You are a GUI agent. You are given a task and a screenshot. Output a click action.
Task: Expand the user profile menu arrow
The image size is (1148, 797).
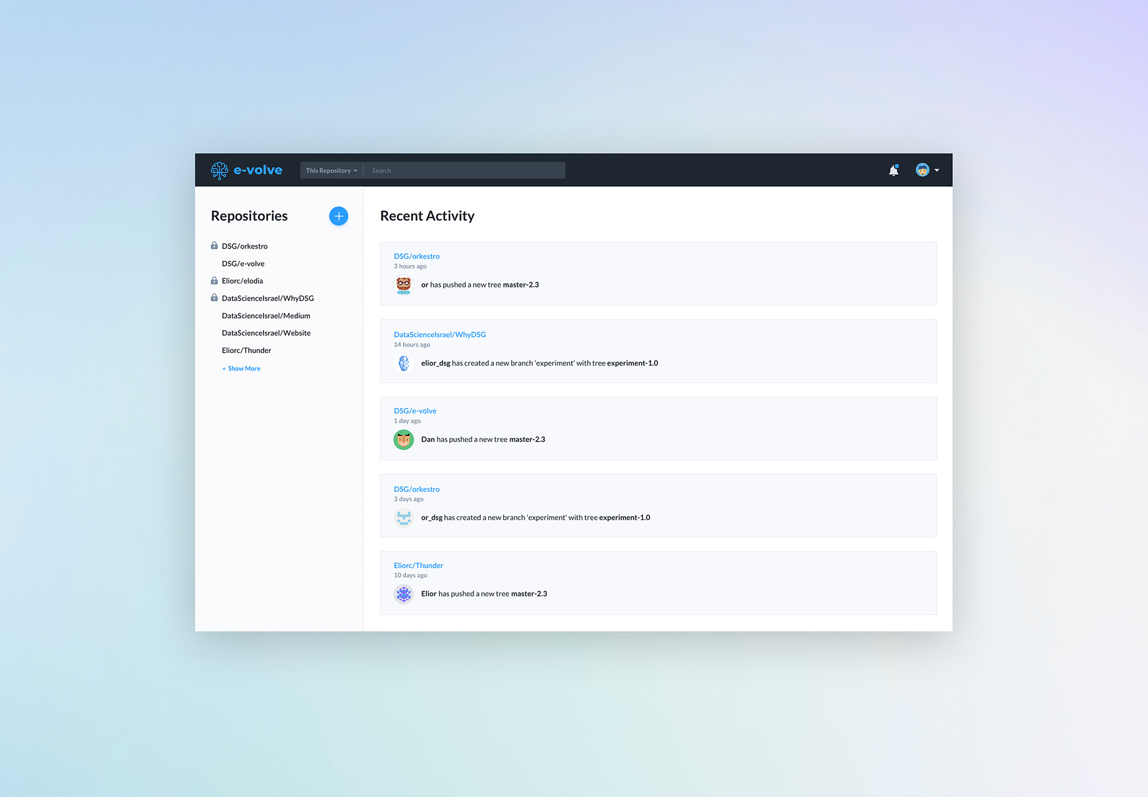(936, 170)
